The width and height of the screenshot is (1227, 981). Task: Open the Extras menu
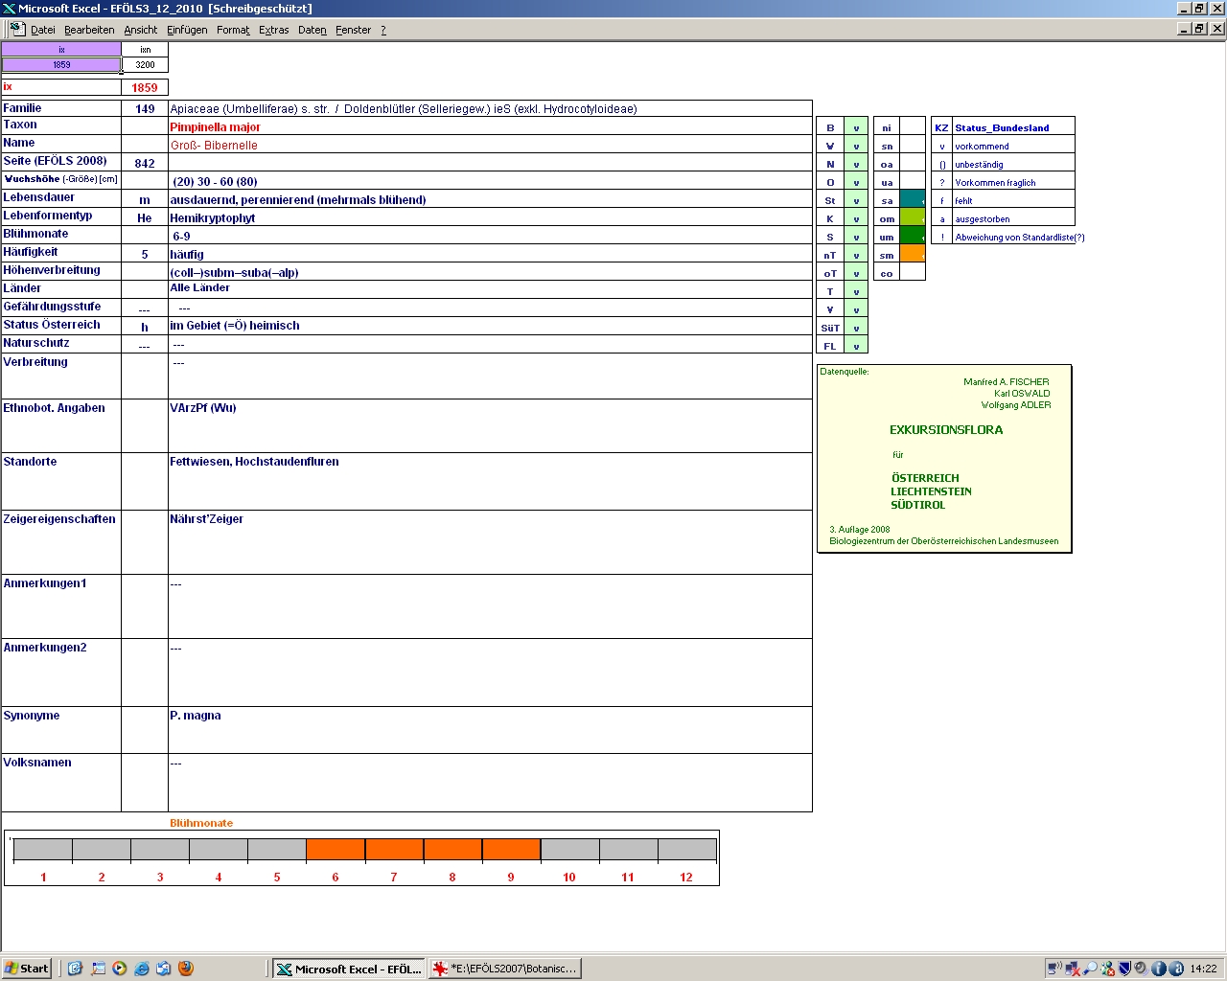pos(273,30)
